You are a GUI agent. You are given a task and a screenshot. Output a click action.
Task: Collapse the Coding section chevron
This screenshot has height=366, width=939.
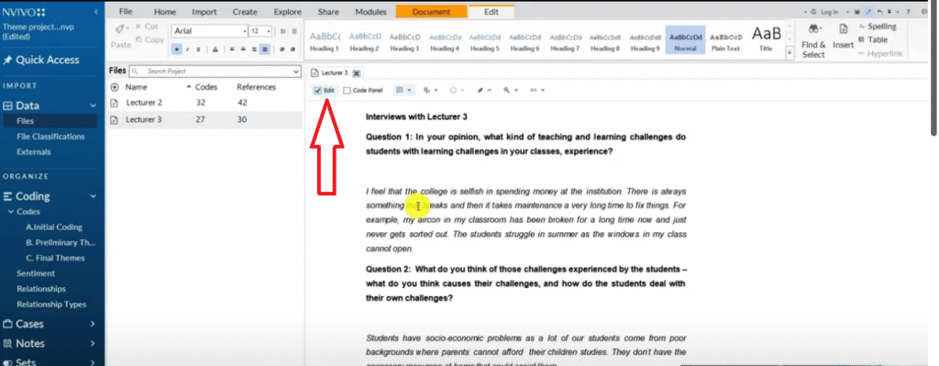93,196
